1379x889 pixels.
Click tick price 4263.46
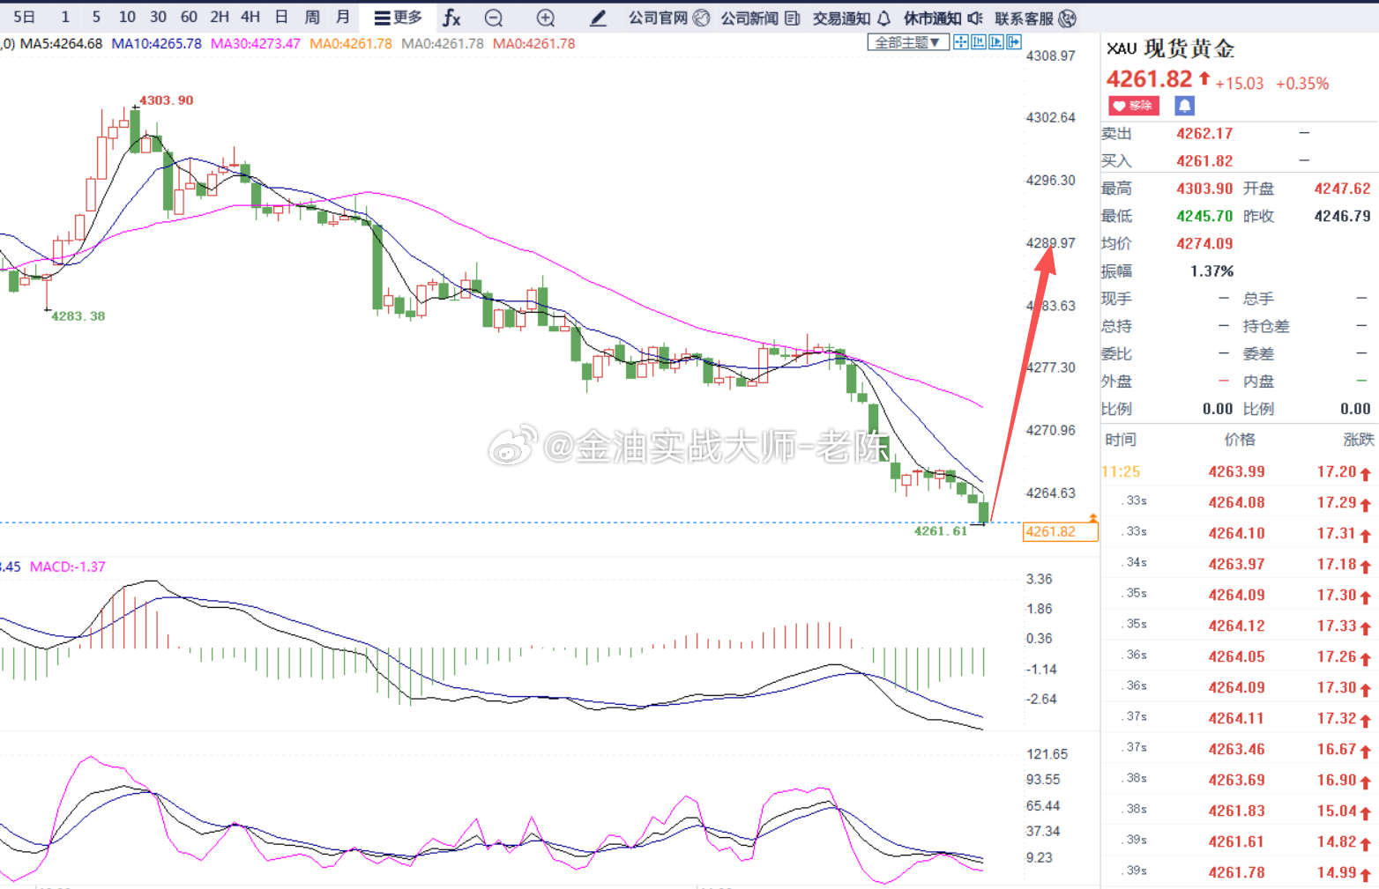(1236, 750)
